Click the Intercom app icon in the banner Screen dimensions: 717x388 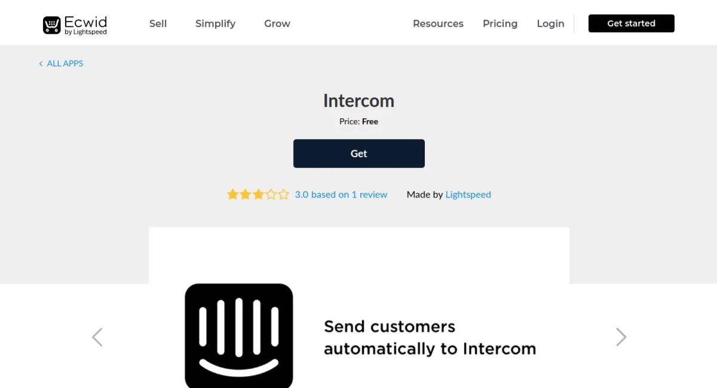point(239,336)
